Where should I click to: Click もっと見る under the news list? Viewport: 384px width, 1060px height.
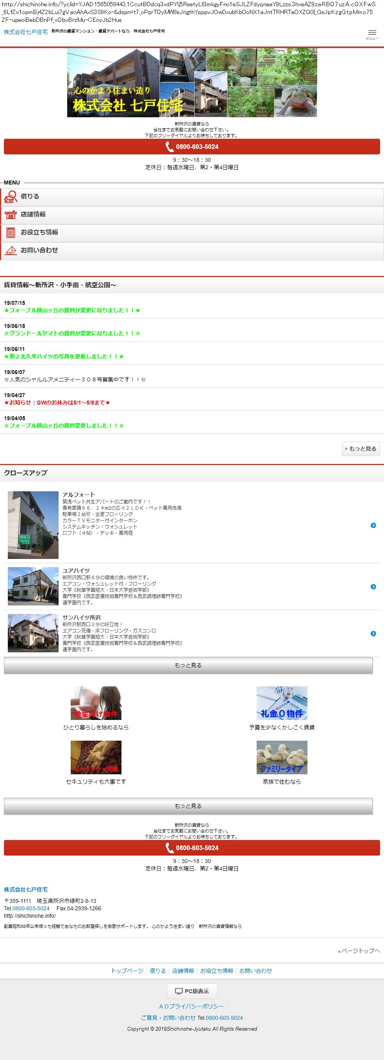[361, 449]
